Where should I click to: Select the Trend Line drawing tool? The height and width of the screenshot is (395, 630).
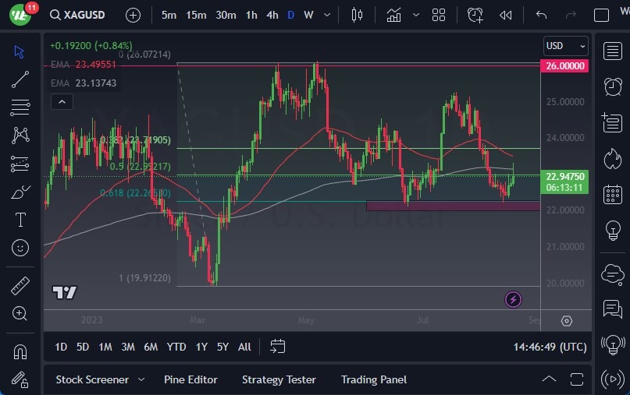tap(20, 79)
